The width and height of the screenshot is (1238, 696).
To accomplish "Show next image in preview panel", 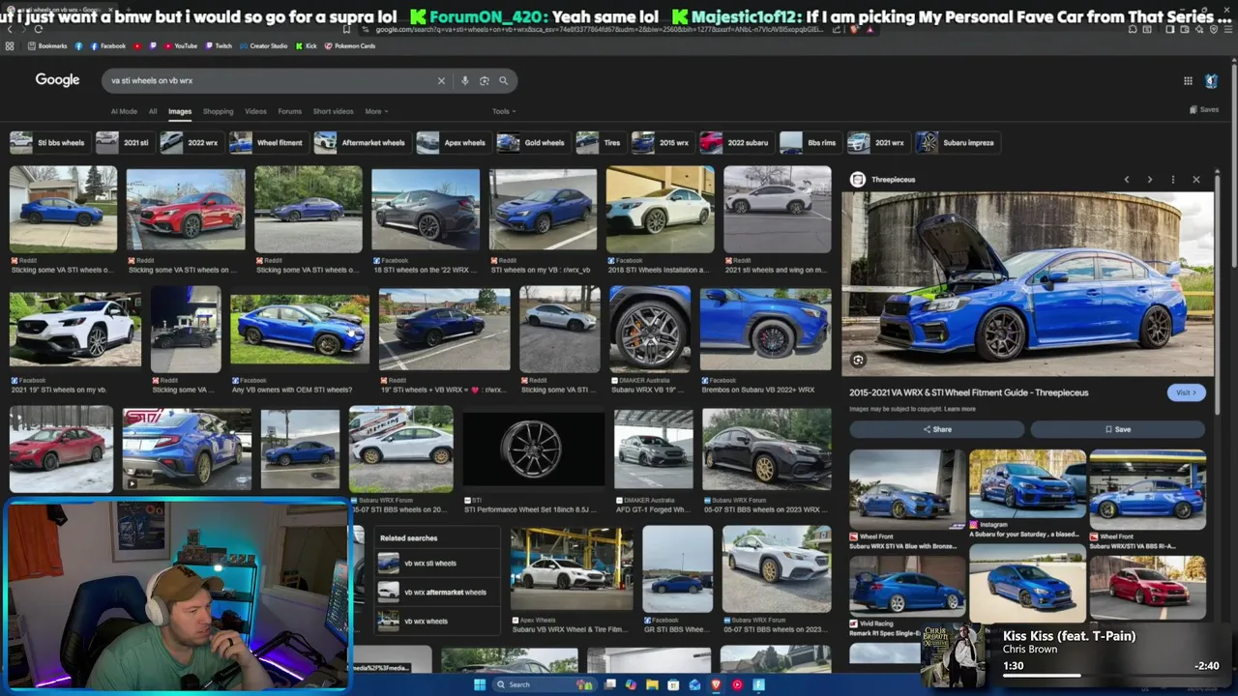I will coord(1149,180).
